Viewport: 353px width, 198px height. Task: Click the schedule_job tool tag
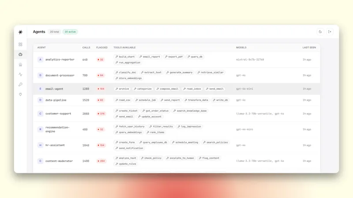click(x=146, y=100)
